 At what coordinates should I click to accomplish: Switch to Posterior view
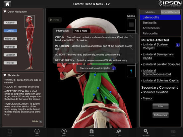10,47
